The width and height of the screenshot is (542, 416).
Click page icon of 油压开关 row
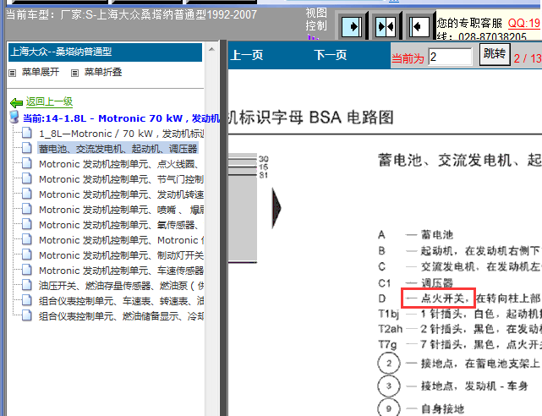[27, 285]
